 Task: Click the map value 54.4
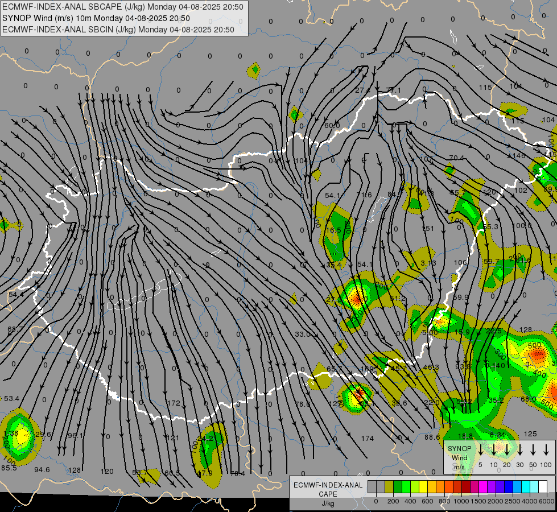pos(16,295)
